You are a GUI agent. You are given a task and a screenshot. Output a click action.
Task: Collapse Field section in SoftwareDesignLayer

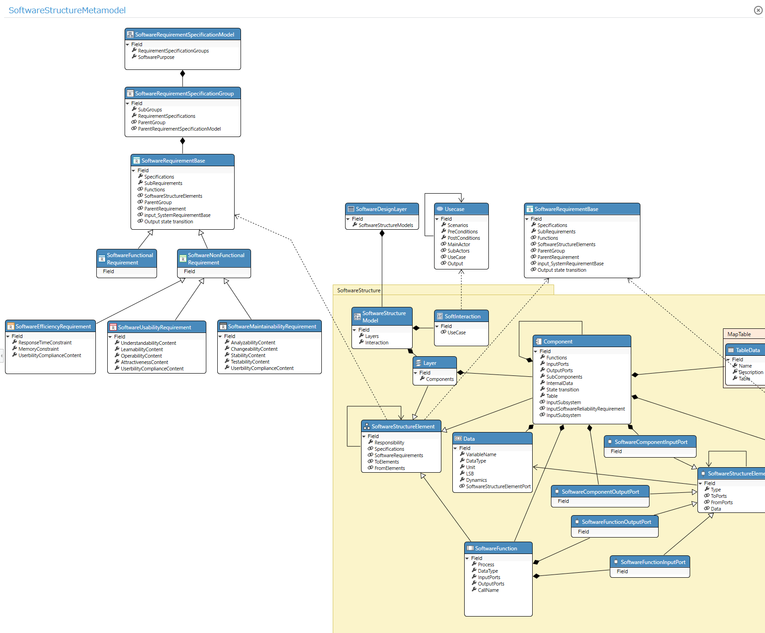point(348,219)
